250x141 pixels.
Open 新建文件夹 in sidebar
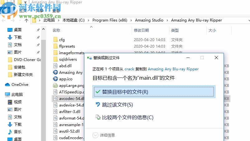[x=23, y=75]
